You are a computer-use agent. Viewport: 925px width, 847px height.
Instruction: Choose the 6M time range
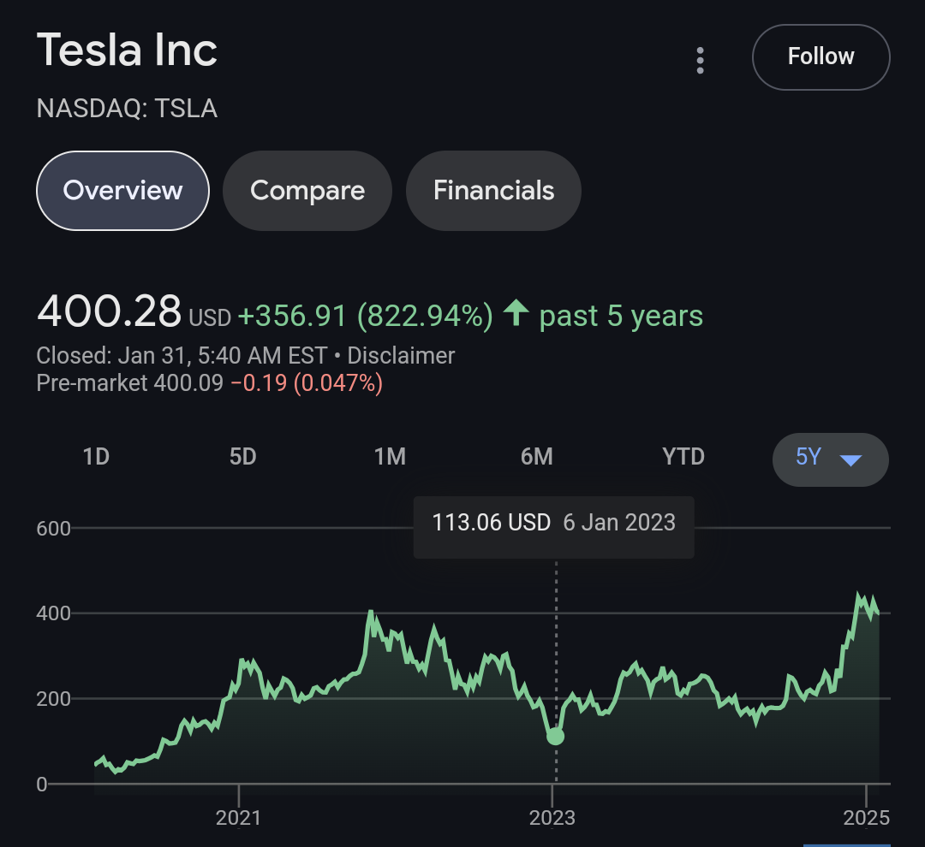tap(537, 457)
